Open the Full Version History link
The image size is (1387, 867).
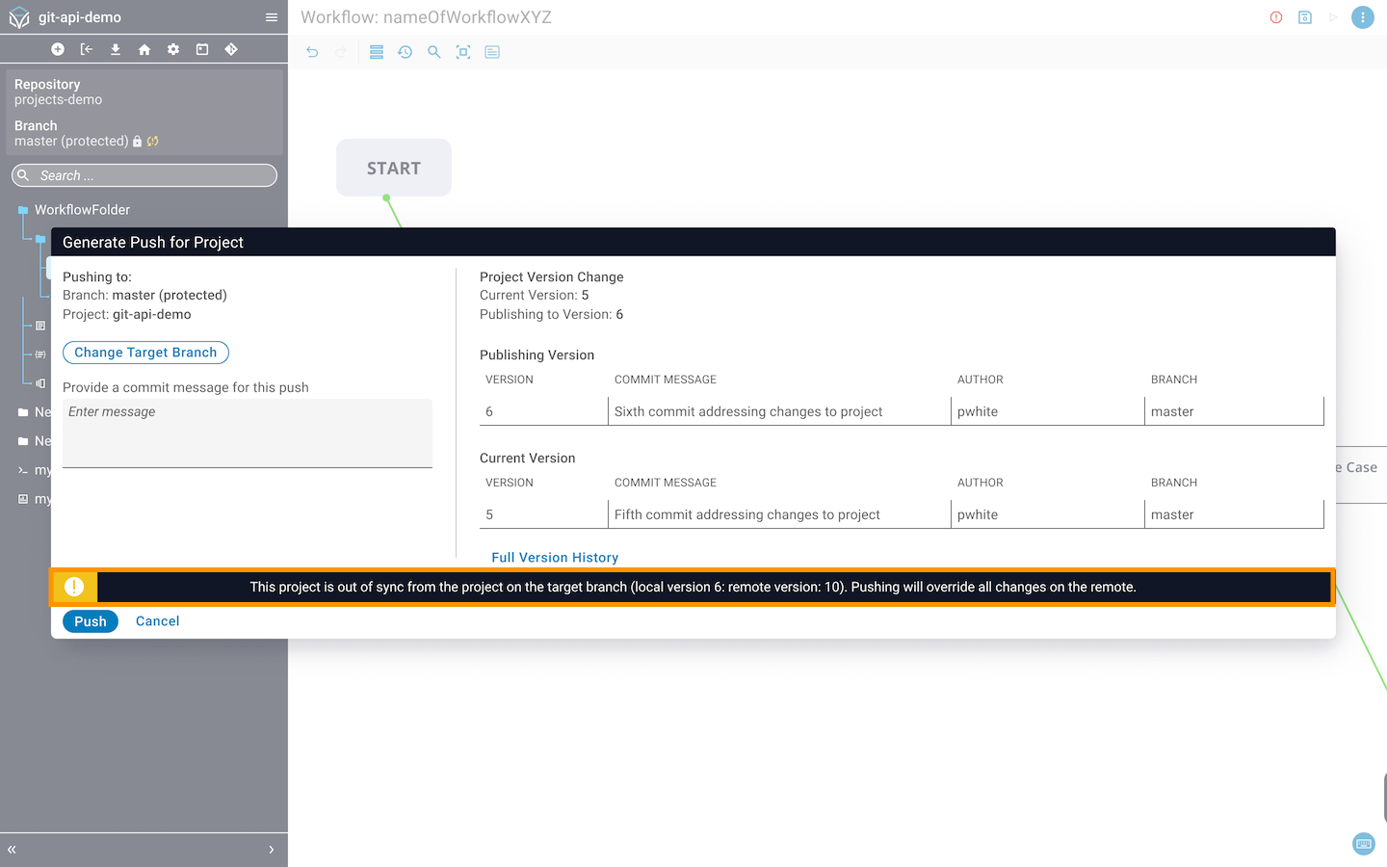555,558
